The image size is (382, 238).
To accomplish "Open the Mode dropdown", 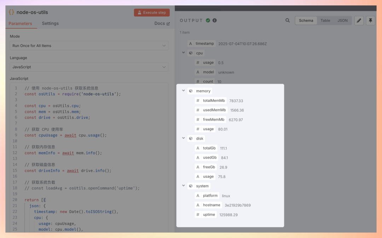I will coord(88,45).
